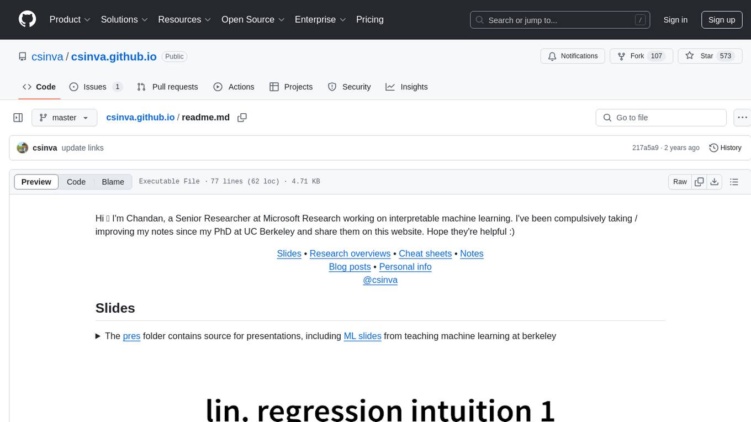Open Blog posts link
751x422 pixels.
(x=350, y=267)
